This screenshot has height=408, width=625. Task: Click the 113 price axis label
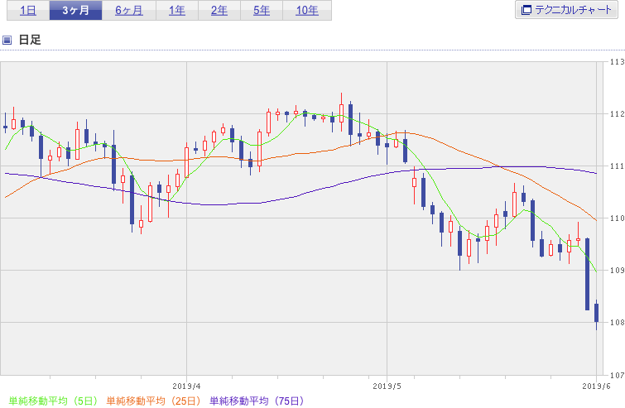(617, 62)
